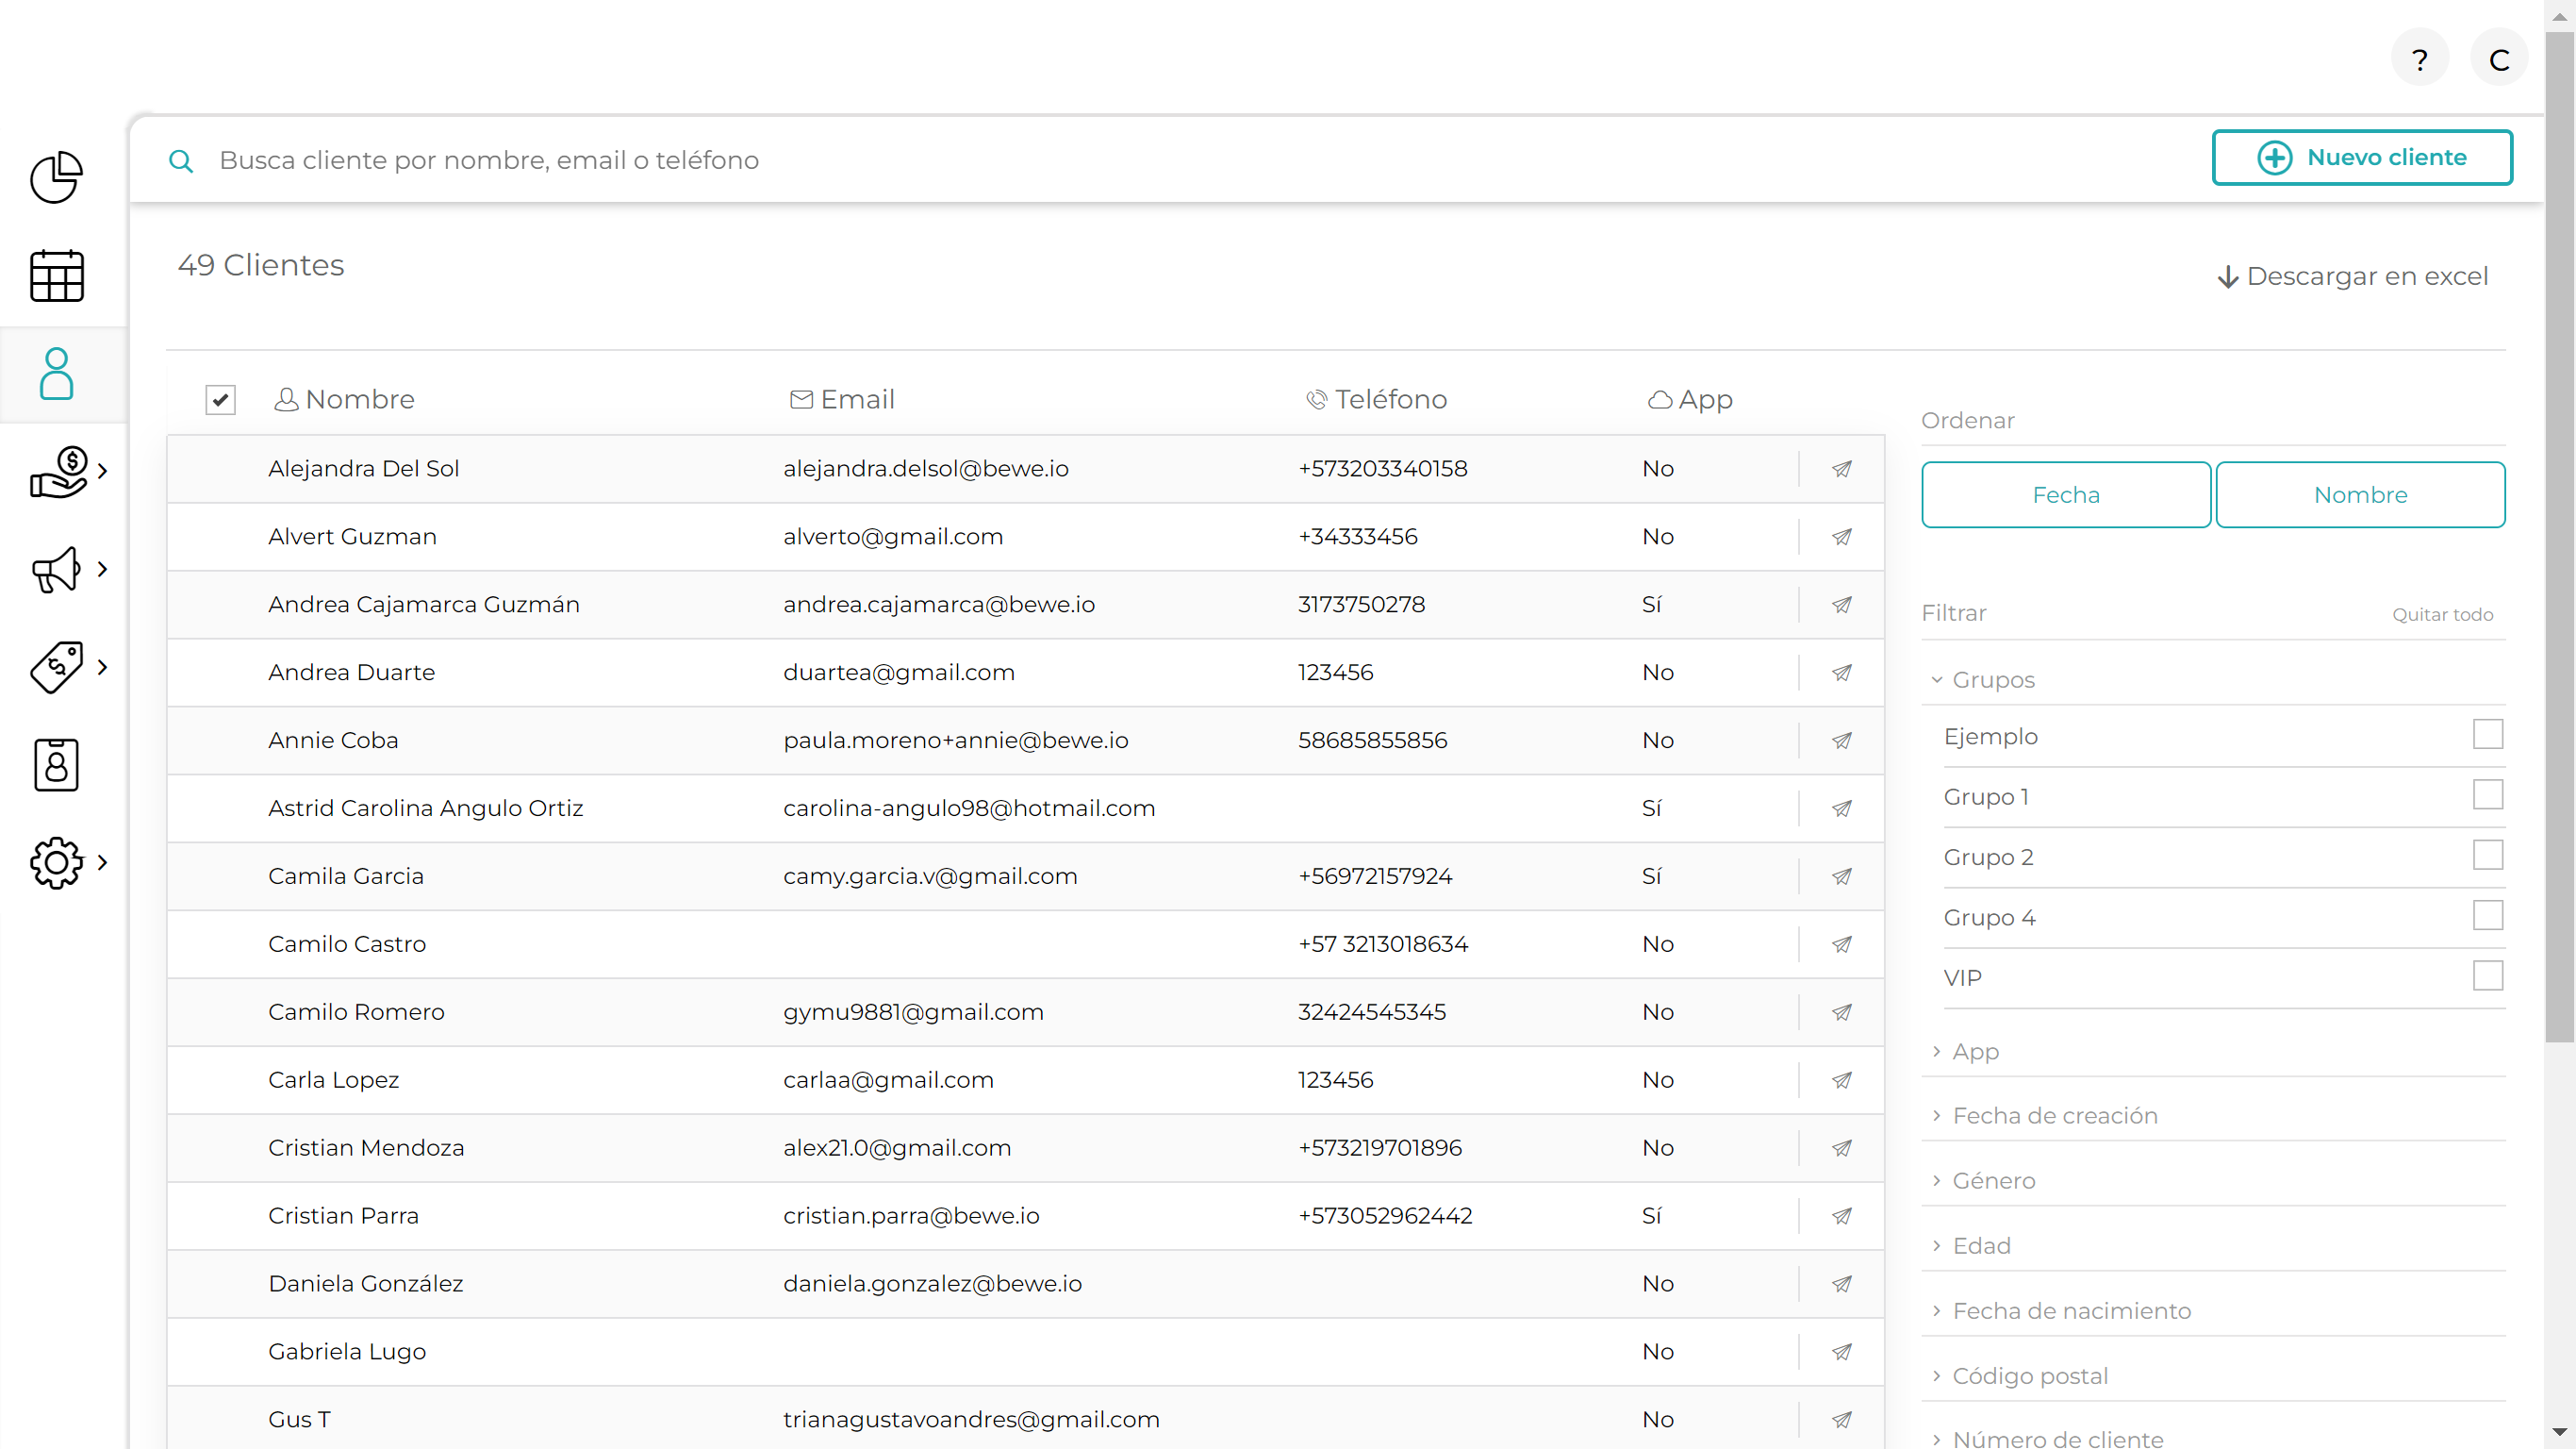Expand the marketing submenu chevron
Image resolution: width=2576 pixels, height=1449 pixels.
click(102, 570)
